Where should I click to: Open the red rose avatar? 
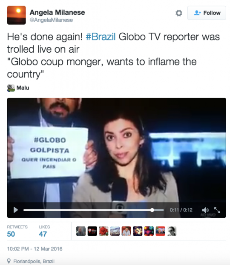tap(103, 231)
